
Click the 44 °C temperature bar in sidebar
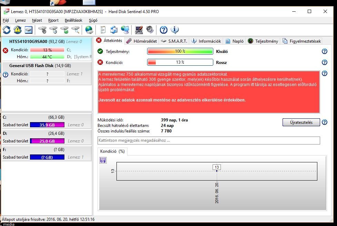point(47,57)
